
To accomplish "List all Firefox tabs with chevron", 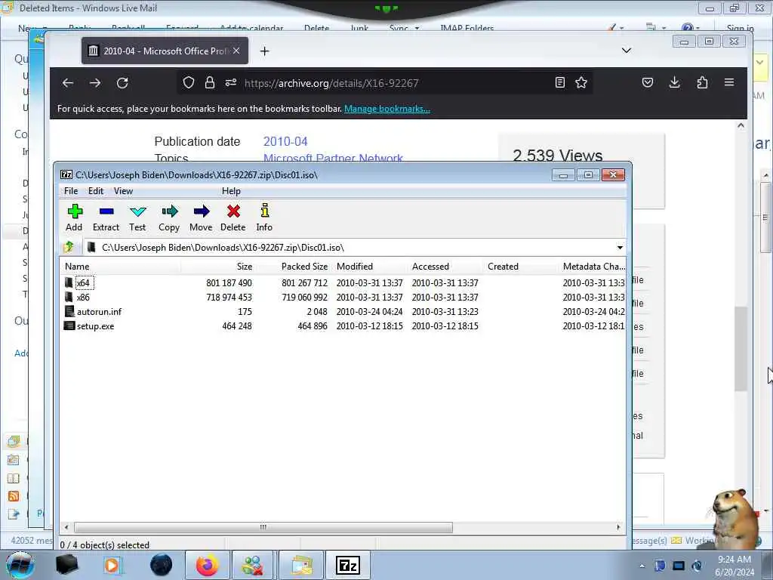I will point(627,51).
